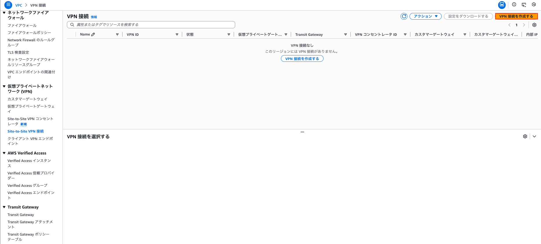Image resolution: width=541 pixels, height=244 pixels.
Task: Click カスタマーゲートウェイ… truncated column header
Action: 496,34
